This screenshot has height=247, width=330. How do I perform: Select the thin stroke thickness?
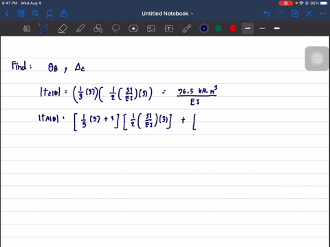(x=263, y=28)
